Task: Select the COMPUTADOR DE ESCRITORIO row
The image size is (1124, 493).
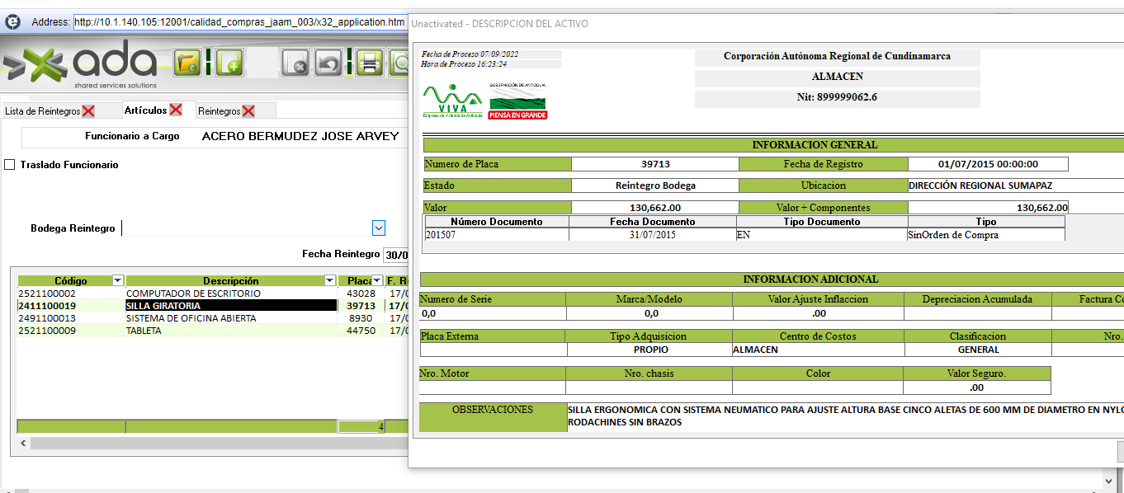Action: coord(193,293)
